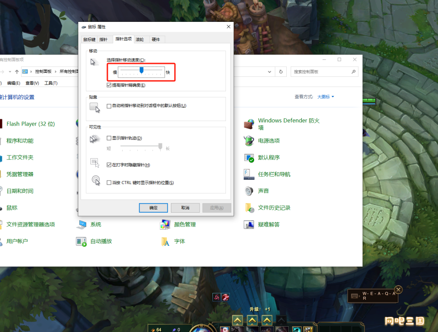Open the 用户帐户 link

17,241
